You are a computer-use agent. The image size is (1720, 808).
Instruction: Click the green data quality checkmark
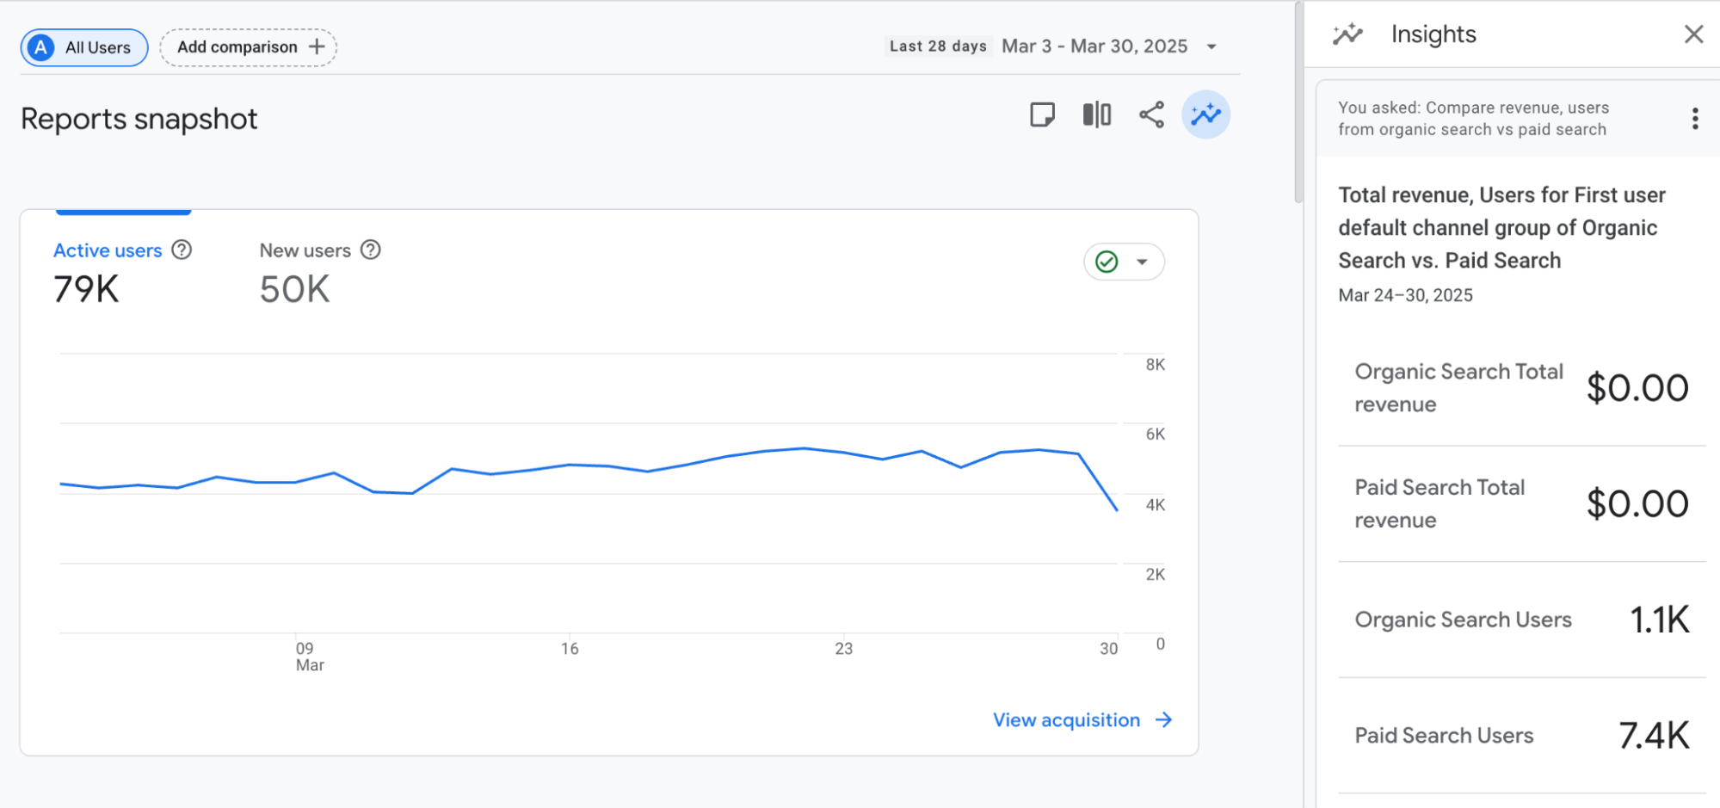tap(1107, 262)
